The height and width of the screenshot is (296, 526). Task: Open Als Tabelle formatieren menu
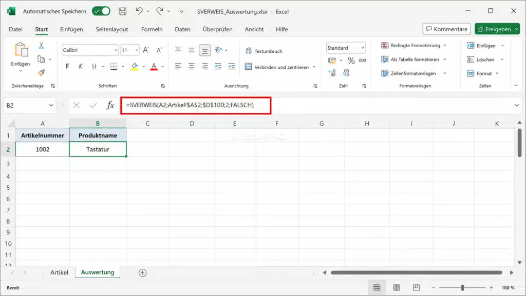[414, 60]
